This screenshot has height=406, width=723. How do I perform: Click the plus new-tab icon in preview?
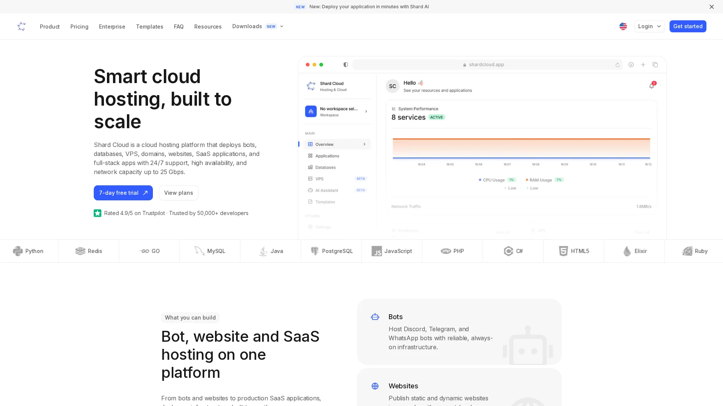click(x=643, y=65)
